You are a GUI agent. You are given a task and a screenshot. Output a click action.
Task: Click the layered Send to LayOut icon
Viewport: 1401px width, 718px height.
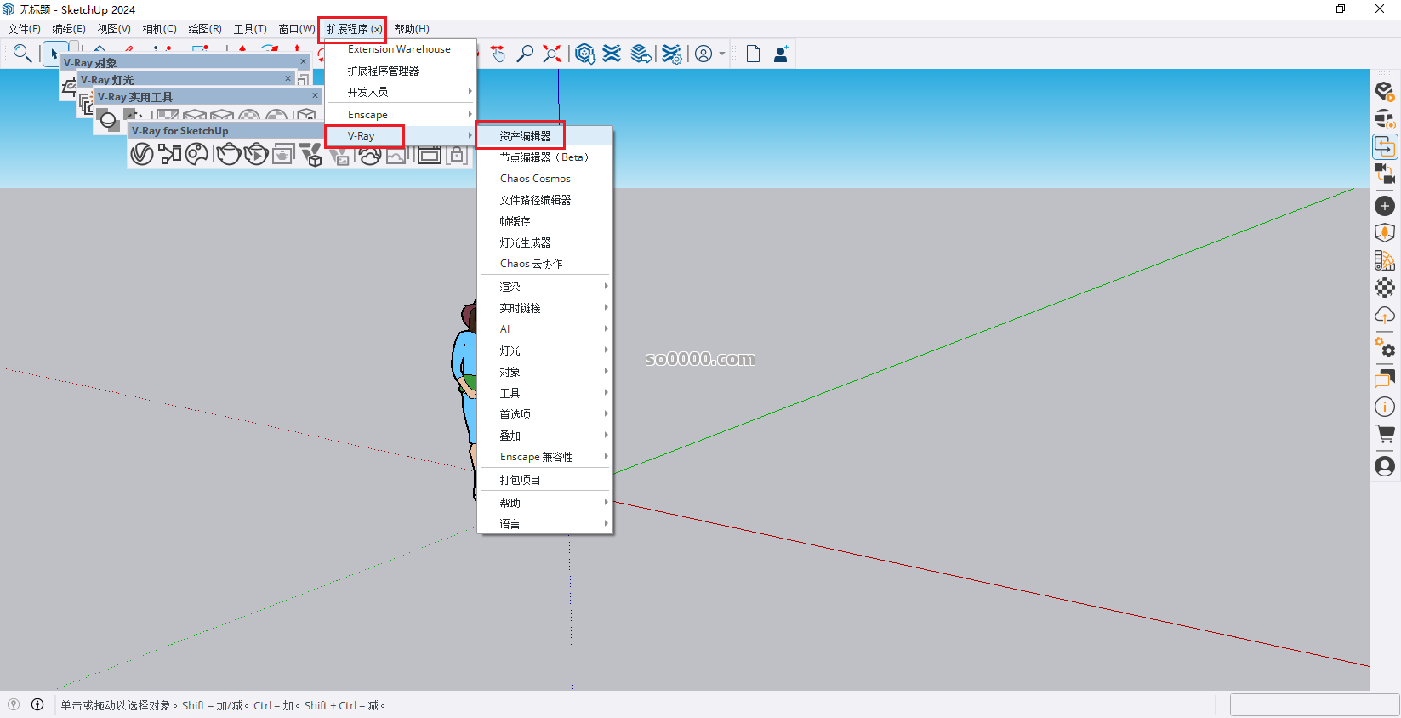641,54
